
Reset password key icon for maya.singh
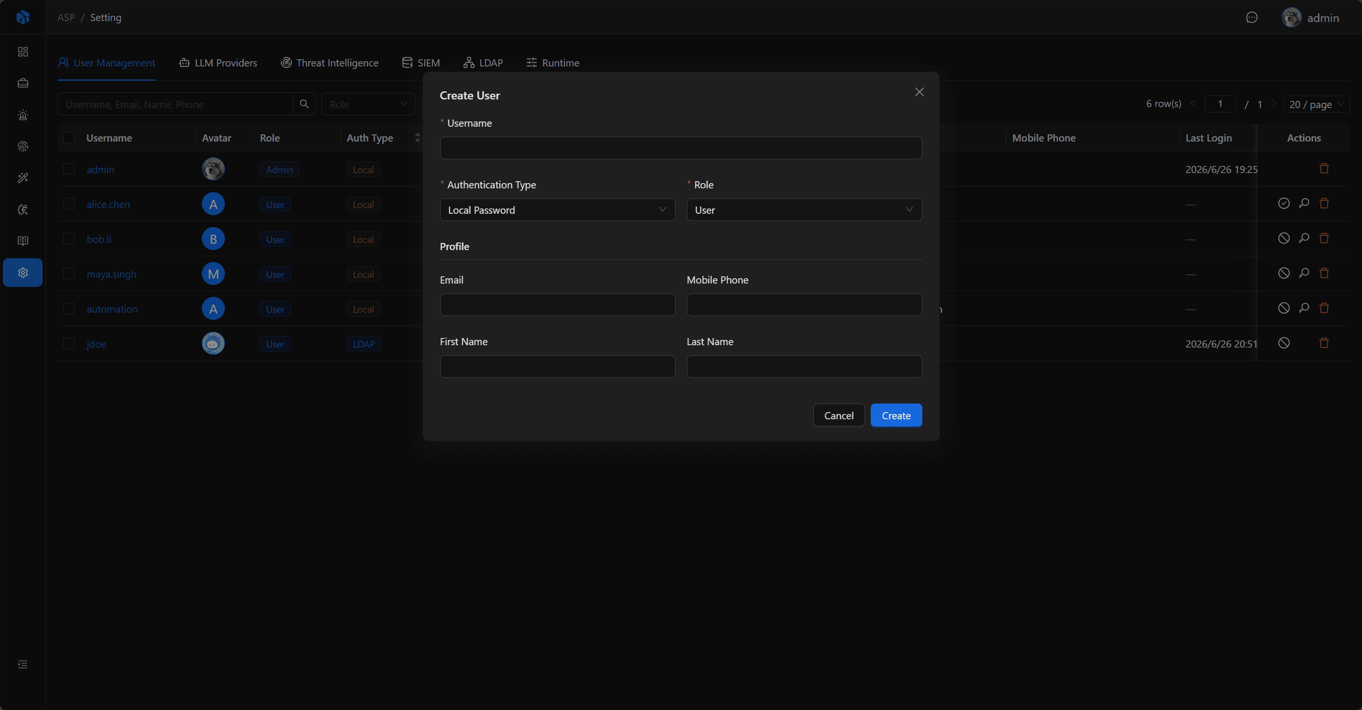1304,273
